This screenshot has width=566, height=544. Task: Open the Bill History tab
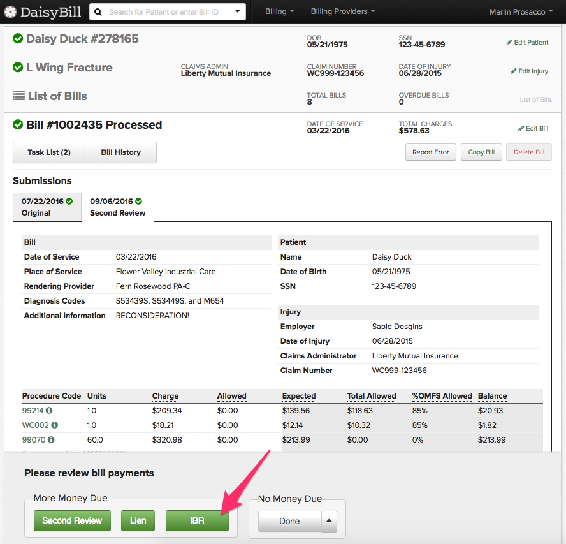(x=121, y=152)
